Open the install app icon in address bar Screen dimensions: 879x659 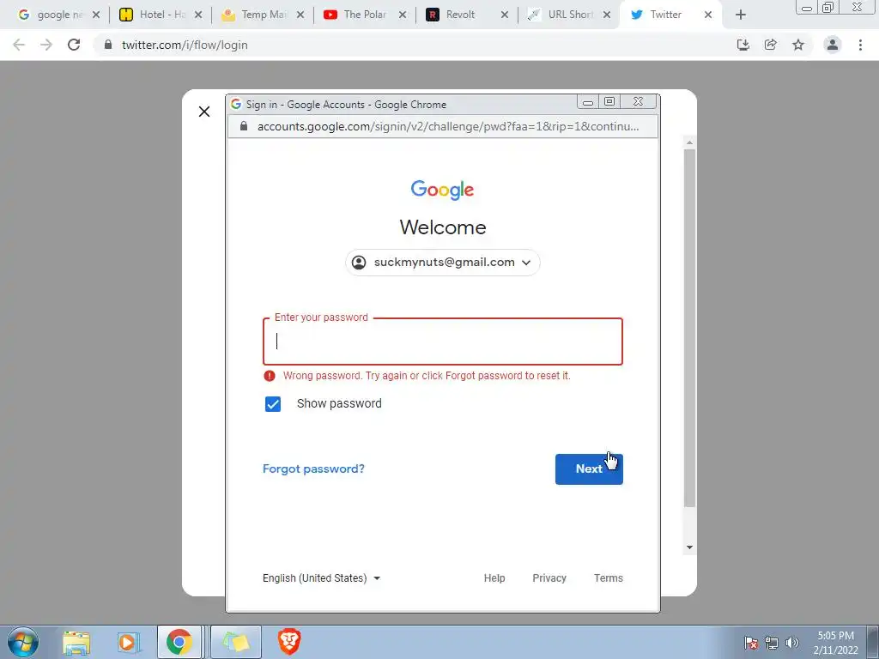coord(743,45)
